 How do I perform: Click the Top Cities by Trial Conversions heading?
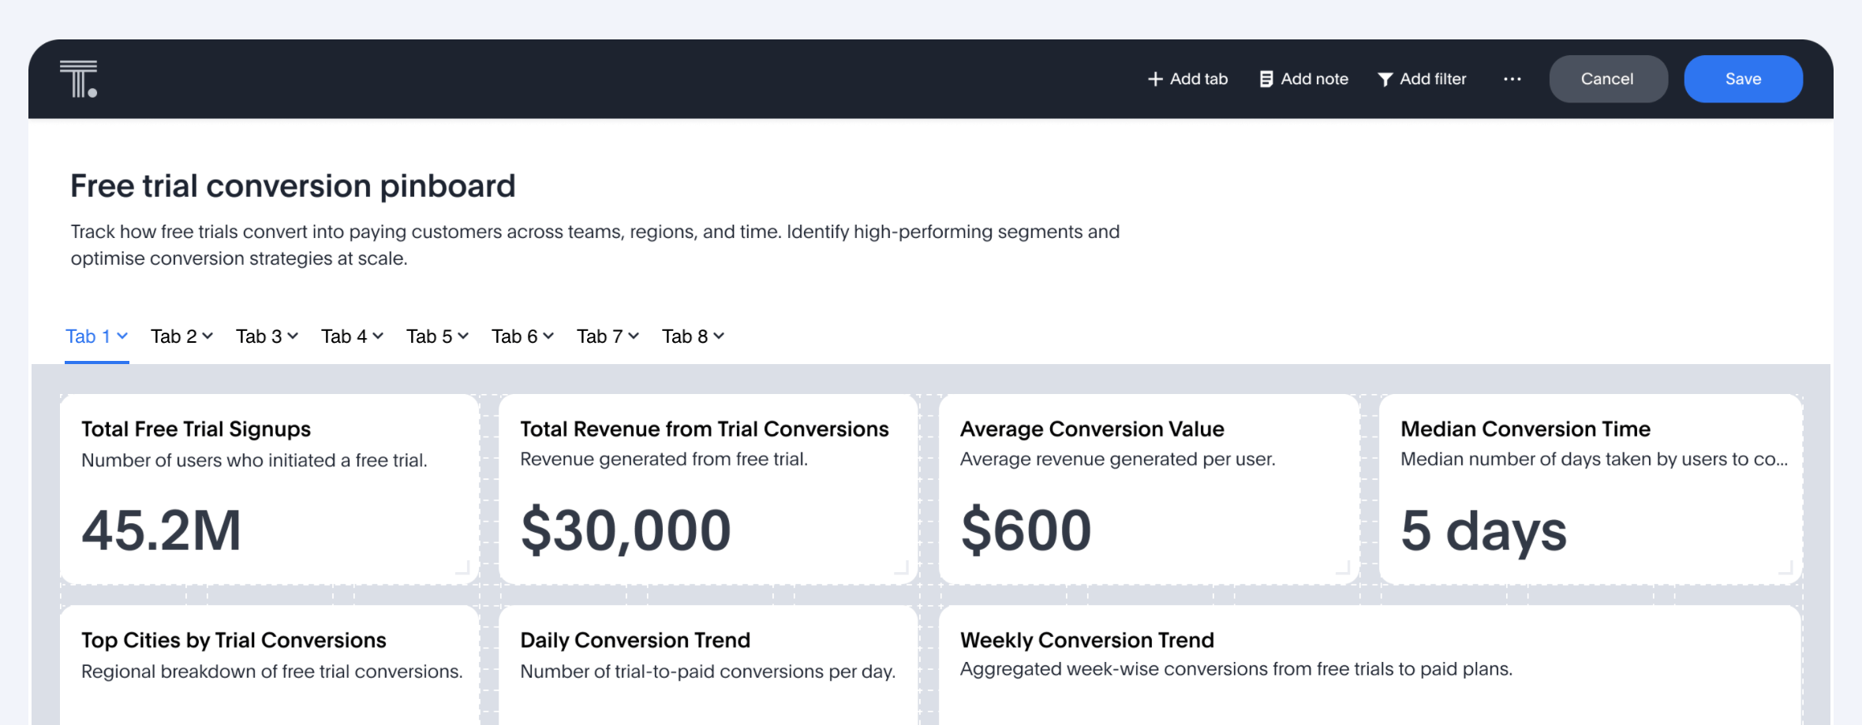pyautogui.click(x=234, y=640)
